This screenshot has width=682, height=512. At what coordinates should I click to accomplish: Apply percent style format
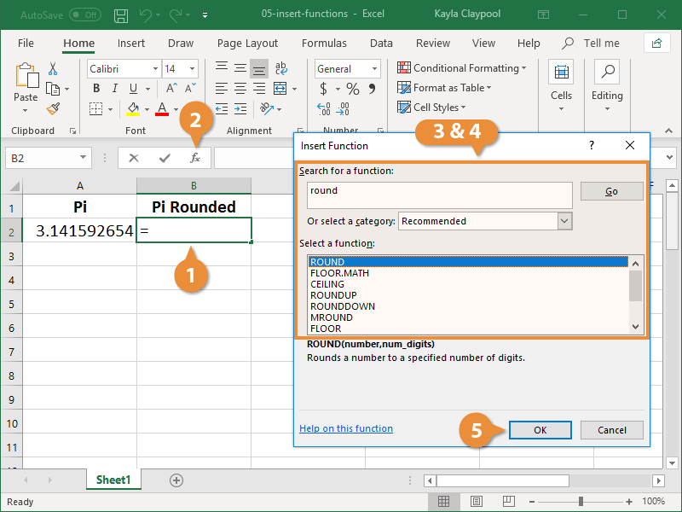pos(352,89)
